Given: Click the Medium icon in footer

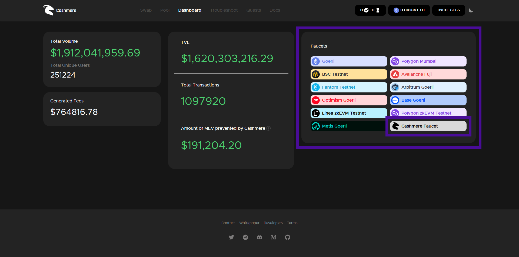Looking at the screenshot, I should (x=274, y=237).
